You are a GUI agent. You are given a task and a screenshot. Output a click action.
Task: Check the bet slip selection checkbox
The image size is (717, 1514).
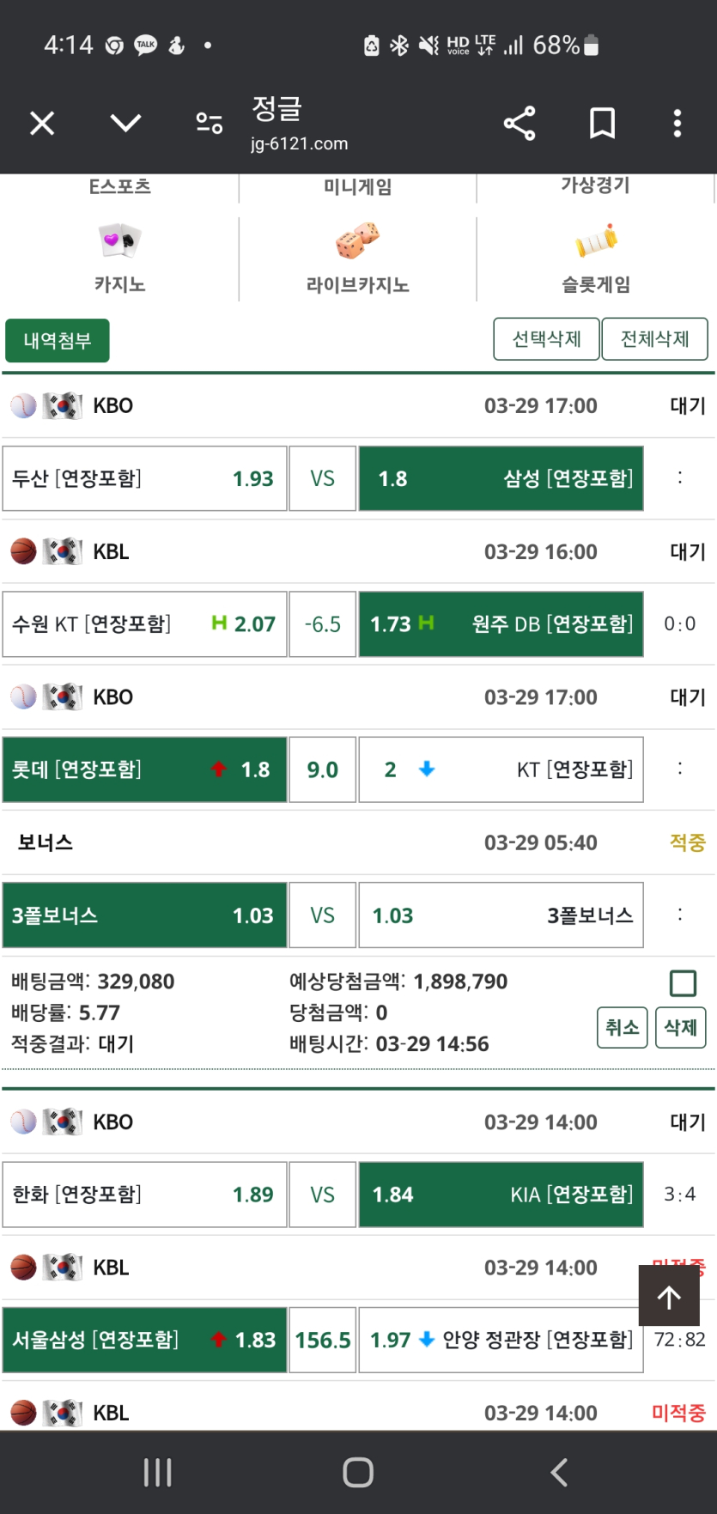pos(683,982)
